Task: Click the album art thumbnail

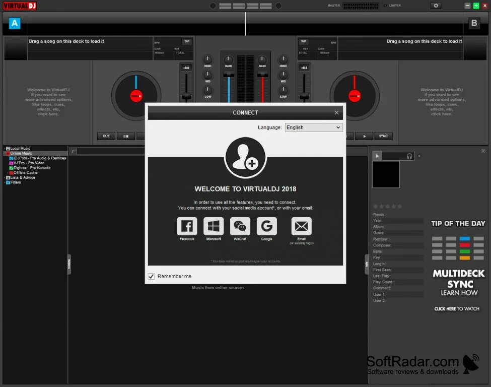Action: (386, 174)
